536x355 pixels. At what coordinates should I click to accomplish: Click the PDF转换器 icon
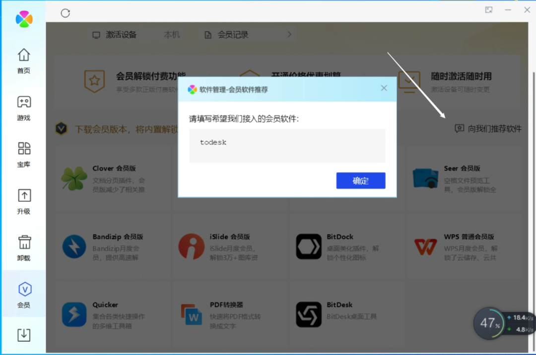pyautogui.click(x=192, y=314)
